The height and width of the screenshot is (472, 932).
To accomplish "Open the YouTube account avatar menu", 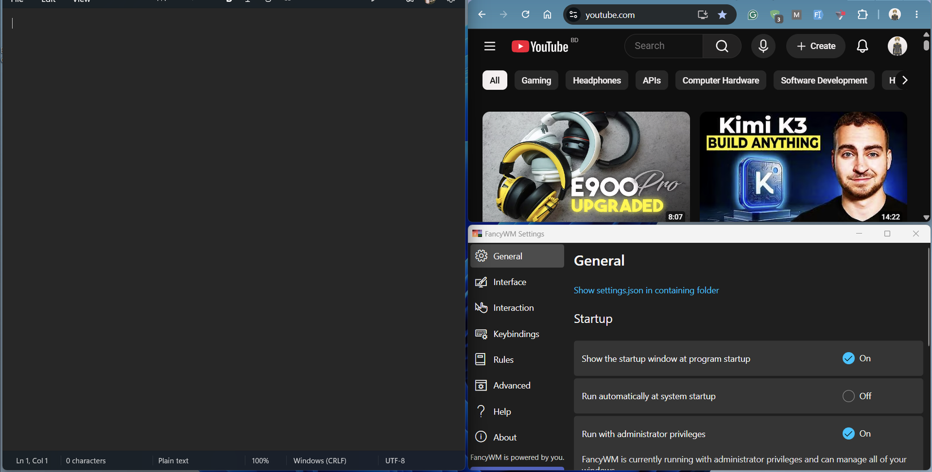I will pyautogui.click(x=897, y=46).
